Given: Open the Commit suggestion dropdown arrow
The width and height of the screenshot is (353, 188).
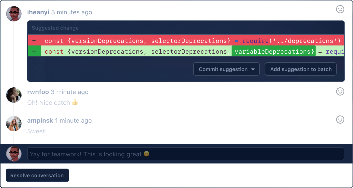Looking at the screenshot, I should (x=253, y=69).
